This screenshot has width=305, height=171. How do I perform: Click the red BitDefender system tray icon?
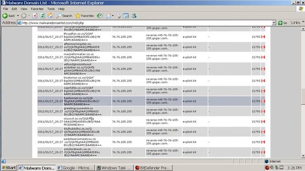point(267,168)
